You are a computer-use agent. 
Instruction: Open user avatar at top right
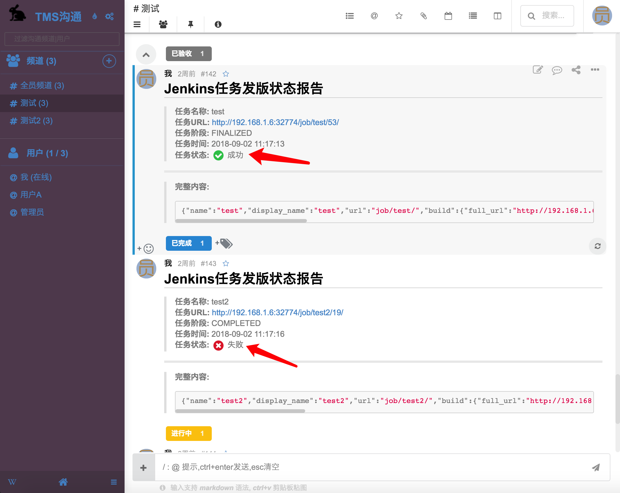pyautogui.click(x=602, y=16)
